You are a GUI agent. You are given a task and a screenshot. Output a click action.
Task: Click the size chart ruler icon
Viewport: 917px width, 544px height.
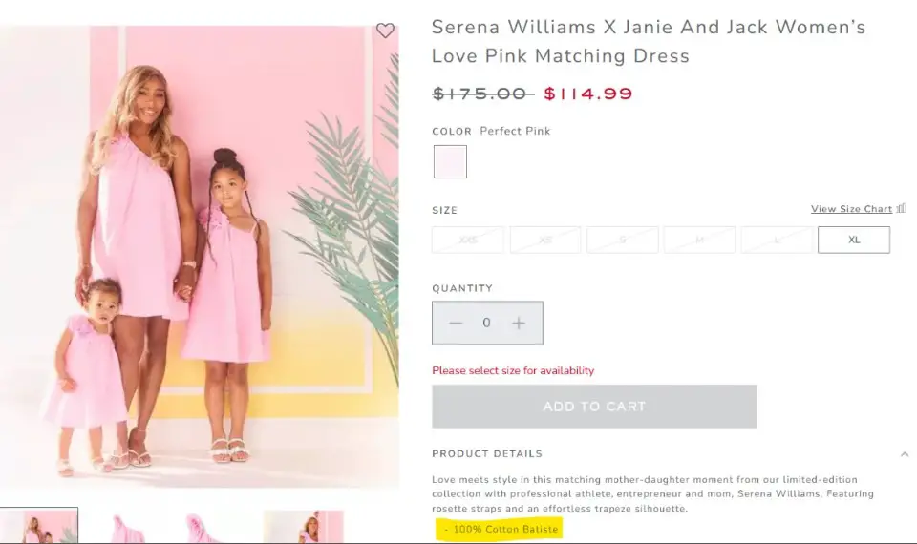click(x=901, y=208)
